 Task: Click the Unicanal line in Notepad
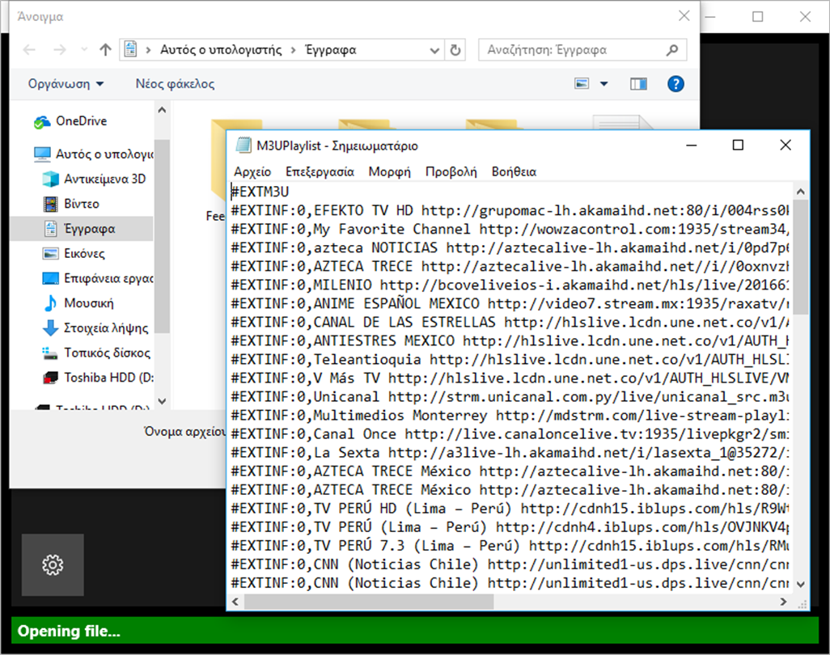[x=510, y=397]
